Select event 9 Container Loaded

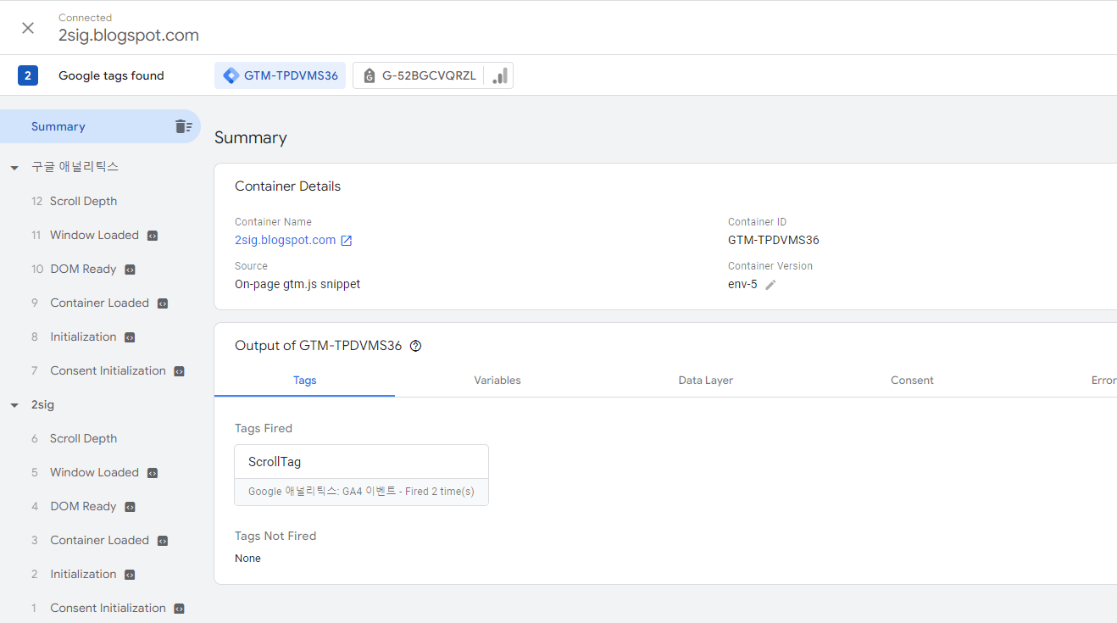pos(101,303)
